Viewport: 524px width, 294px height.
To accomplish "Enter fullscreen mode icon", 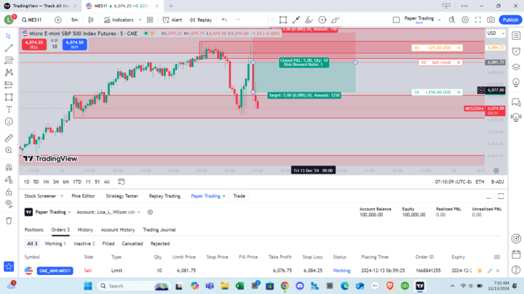I will click(x=478, y=20).
